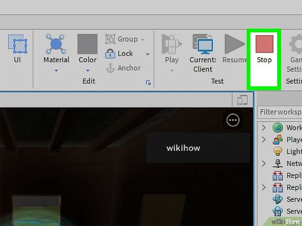Click the Filter workspace search field

pos(280,112)
